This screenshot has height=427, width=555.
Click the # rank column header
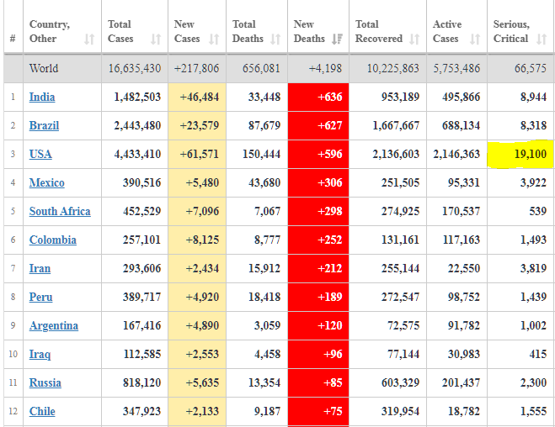pos(13,39)
